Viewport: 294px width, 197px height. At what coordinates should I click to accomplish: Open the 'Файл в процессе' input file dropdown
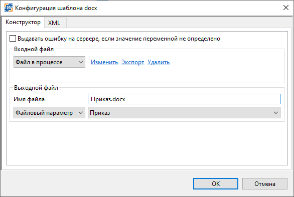[x=49, y=62]
